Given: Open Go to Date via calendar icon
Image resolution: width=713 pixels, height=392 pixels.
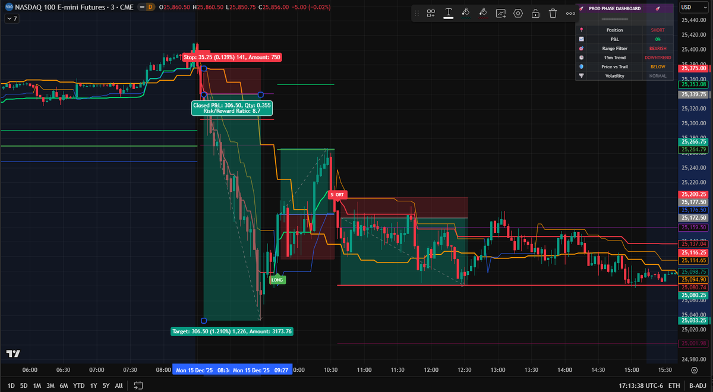Looking at the screenshot, I should click(138, 385).
